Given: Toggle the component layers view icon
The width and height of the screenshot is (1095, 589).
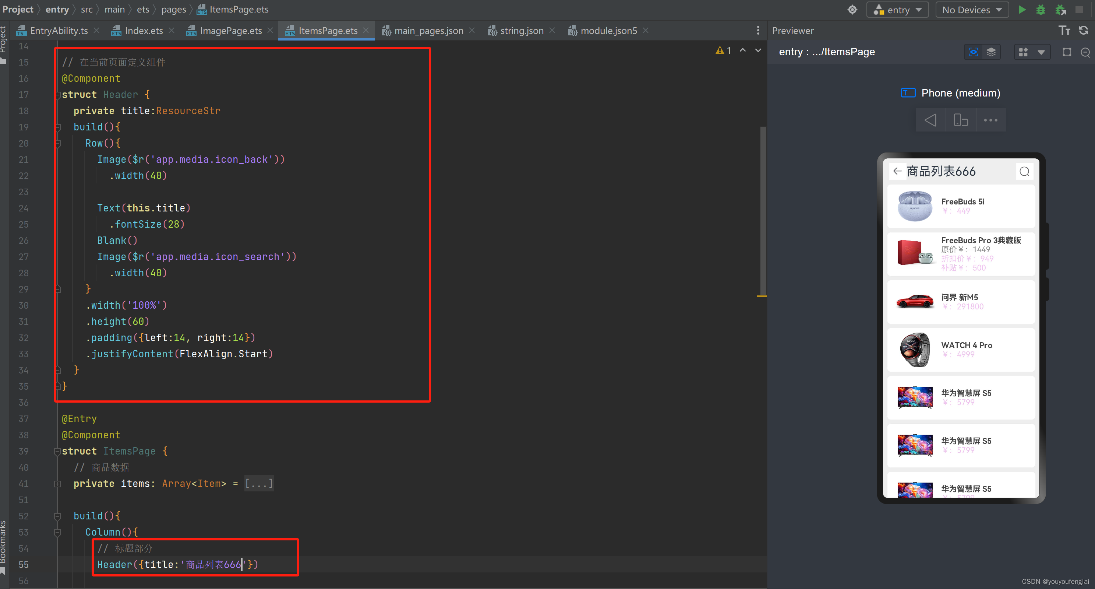Looking at the screenshot, I should 991,52.
